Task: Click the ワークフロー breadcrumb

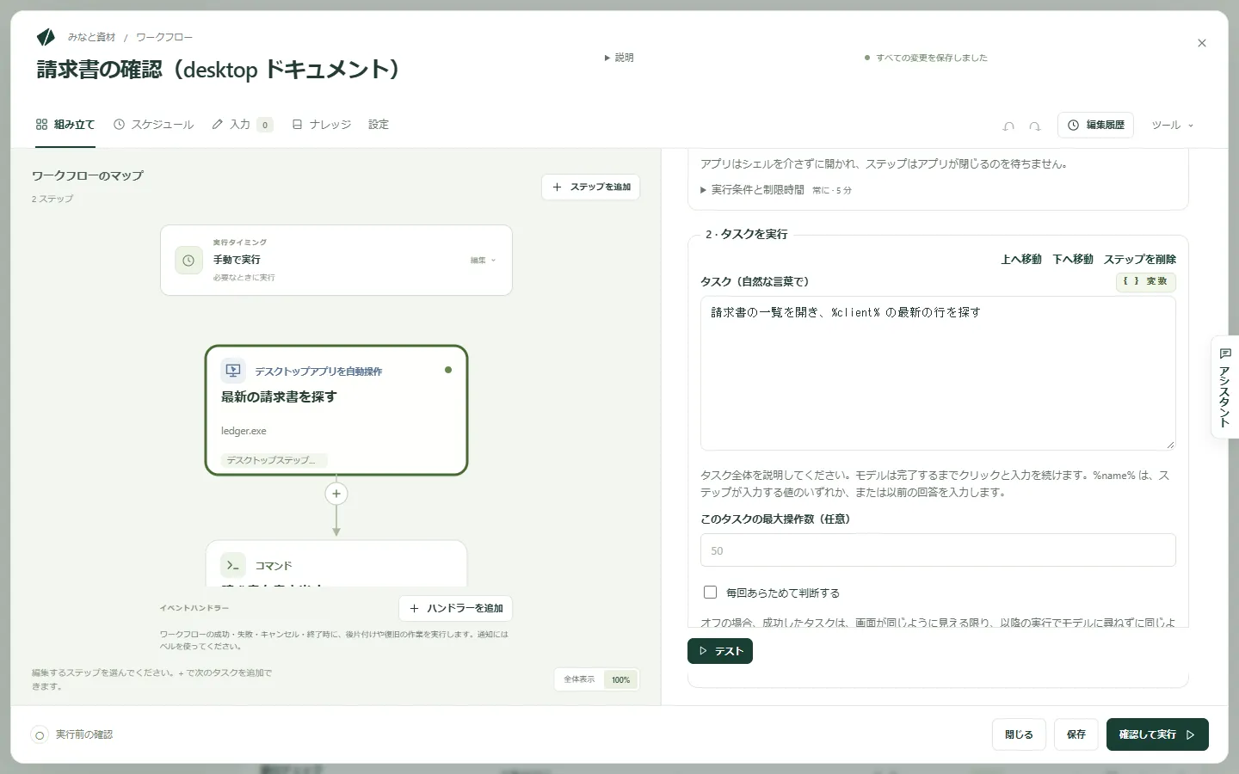Action: (164, 37)
